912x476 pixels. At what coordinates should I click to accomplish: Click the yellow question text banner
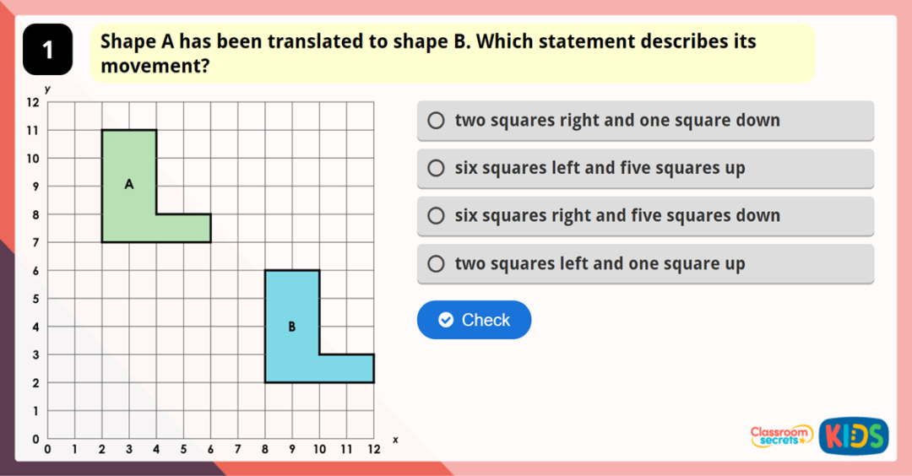pos(453,53)
